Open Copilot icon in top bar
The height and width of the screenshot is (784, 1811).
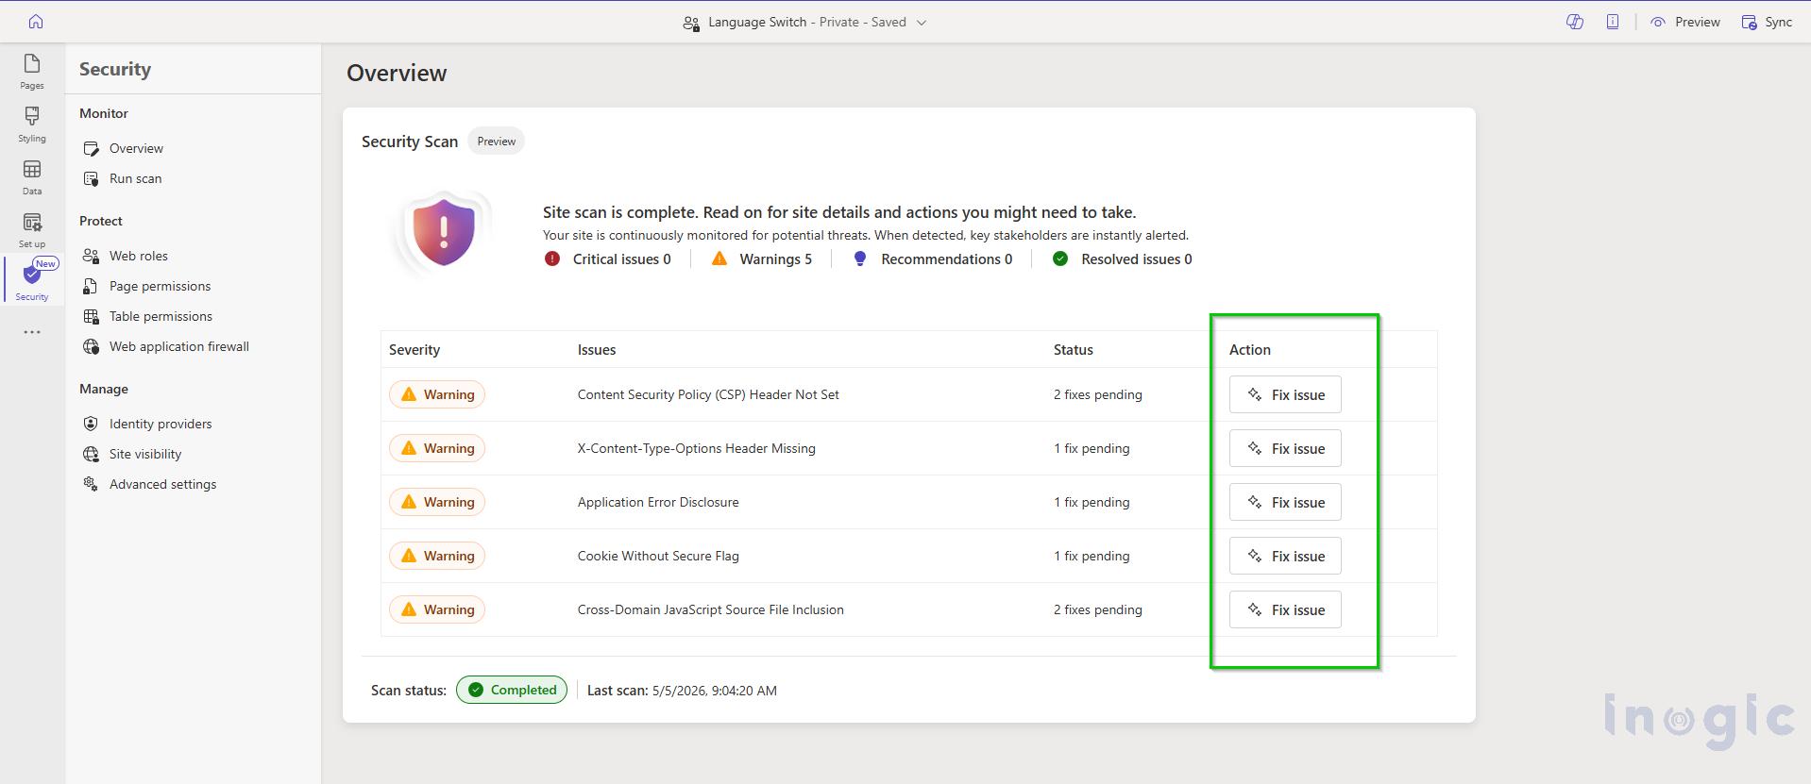[1575, 22]
